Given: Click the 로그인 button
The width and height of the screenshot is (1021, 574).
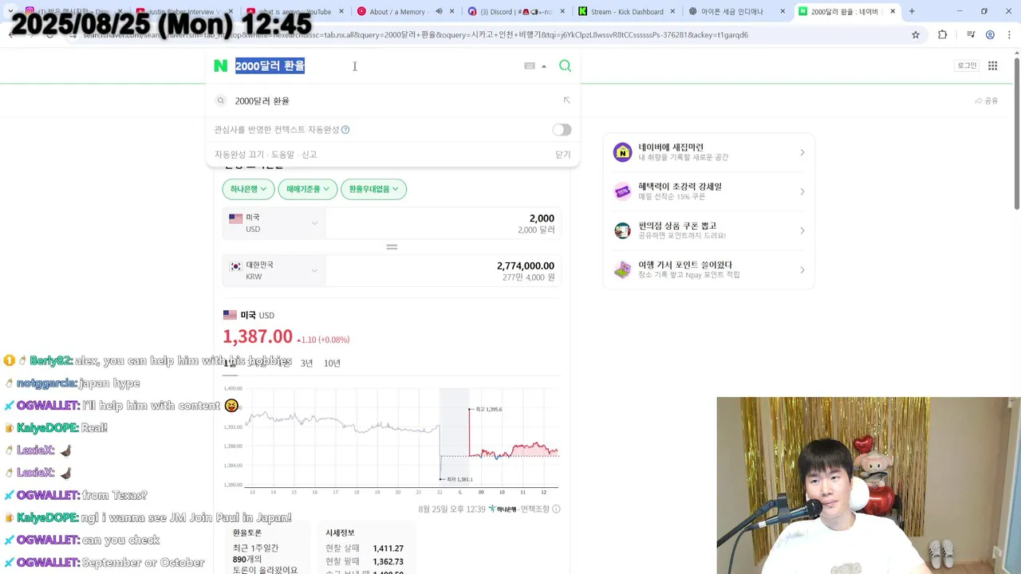Looking at the screenshot, I should [x=967, y=66].
